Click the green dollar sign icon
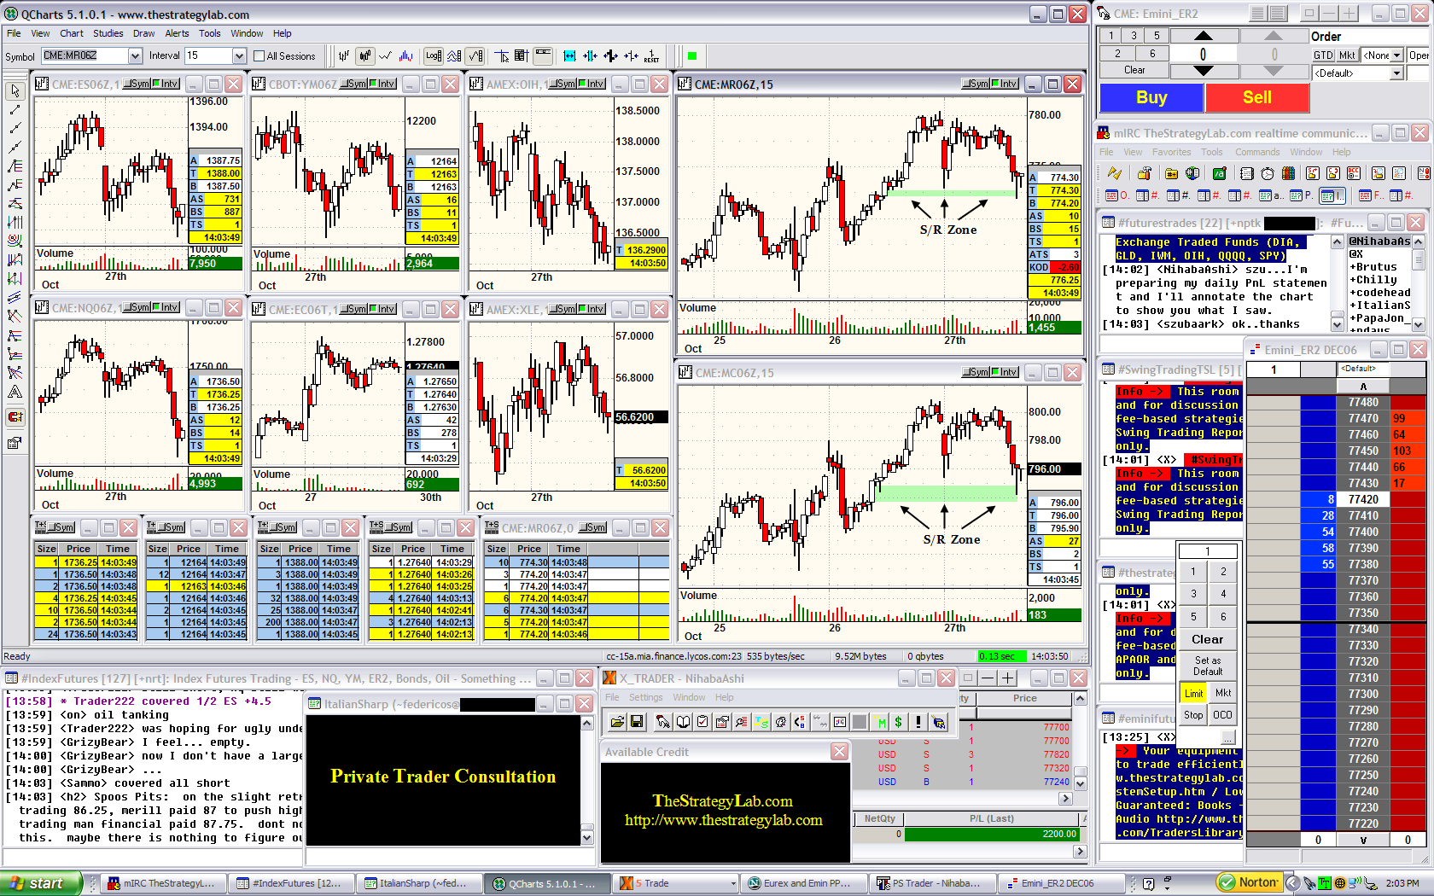This screenshot has height=896, width=1434. click(x=898, y=722)
